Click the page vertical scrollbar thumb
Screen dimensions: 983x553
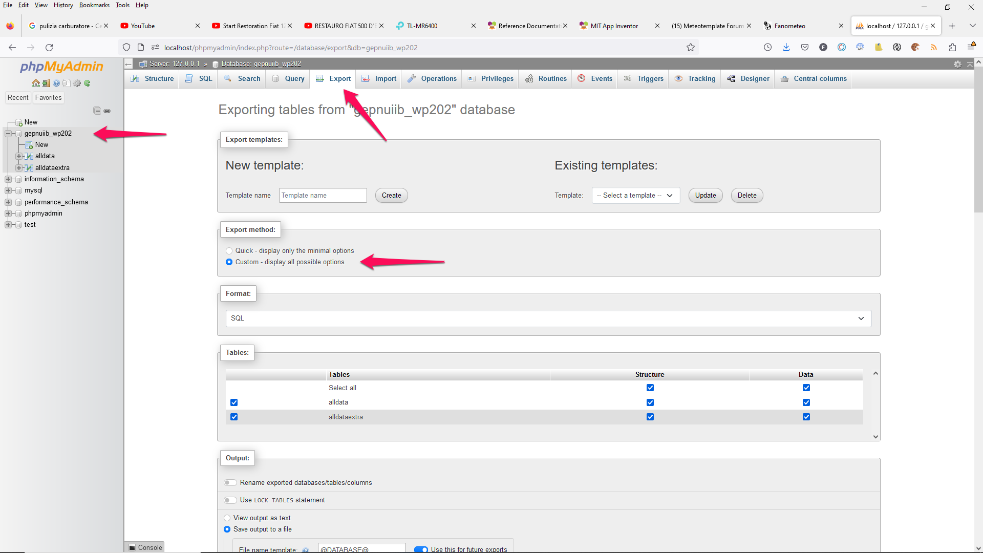point(978,138)
